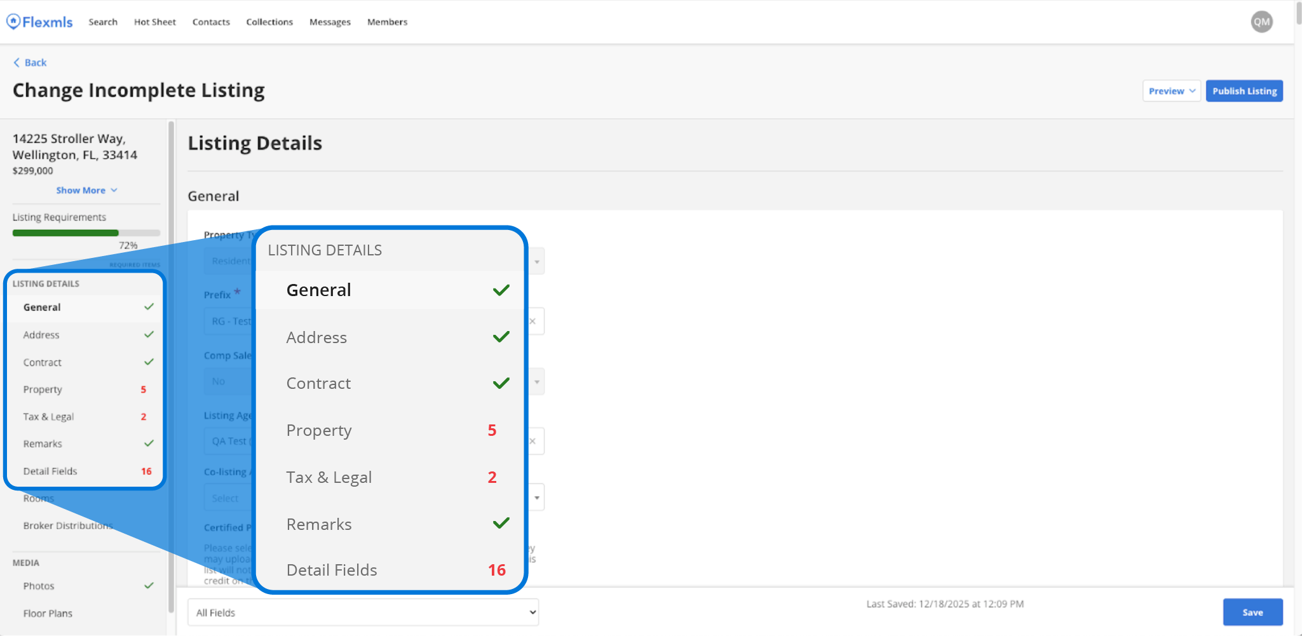Screen dimensions: 1302x636
Task: Click the page's vertical scrollbar
Action: (x=1298, y=13)
